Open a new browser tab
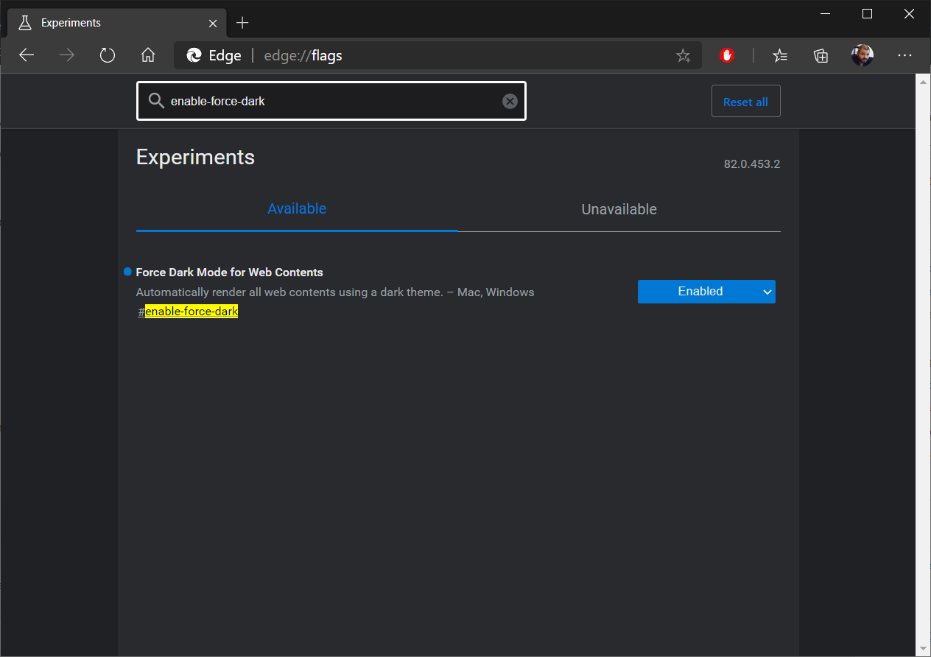Viewport: 931px width, 657px height. 242,23
